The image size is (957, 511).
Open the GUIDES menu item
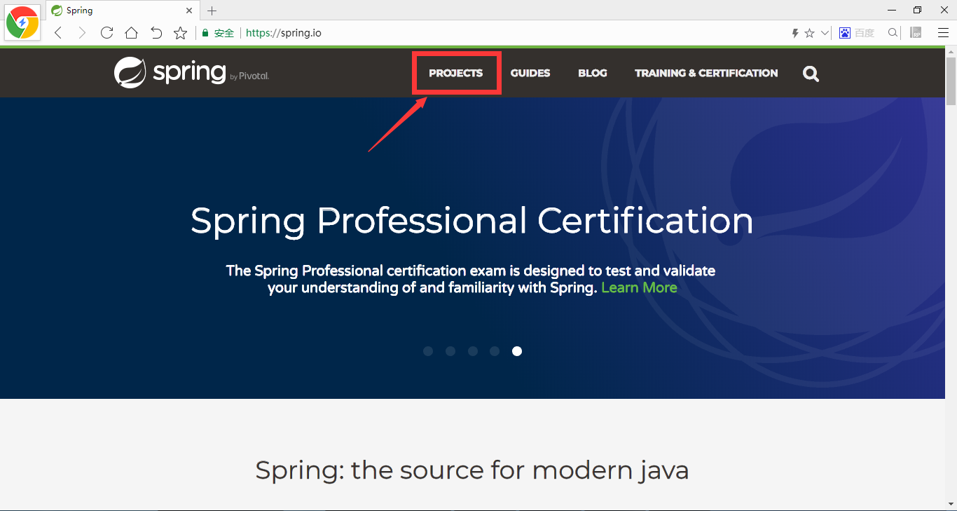(530, 73)
